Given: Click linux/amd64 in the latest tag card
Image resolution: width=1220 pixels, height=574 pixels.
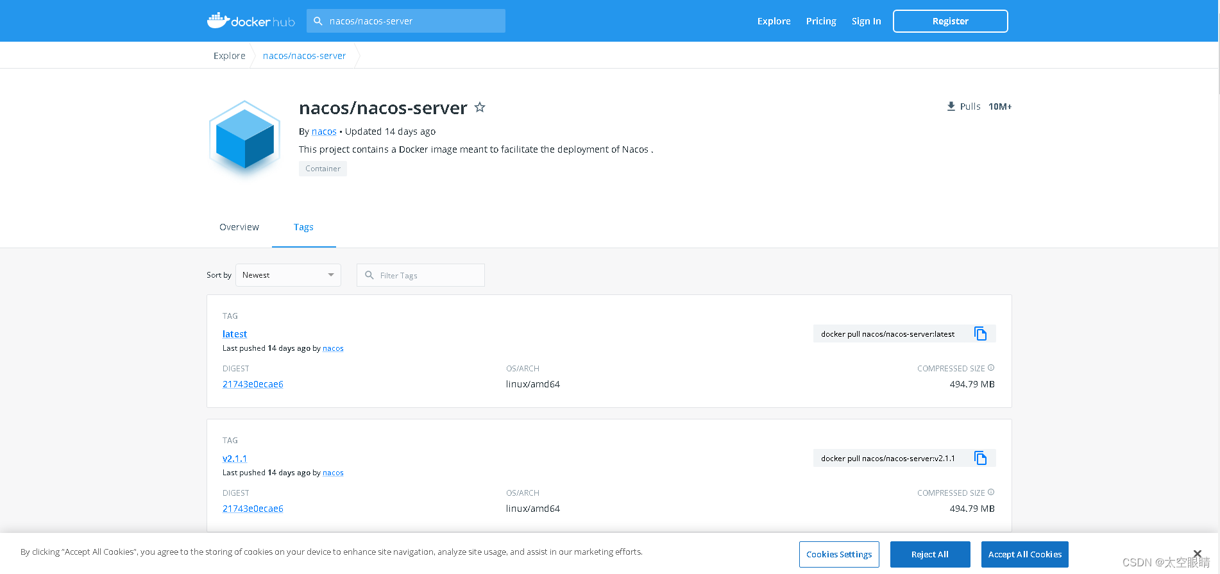Looking at the screenshot, I should click(x=533, y=384).
